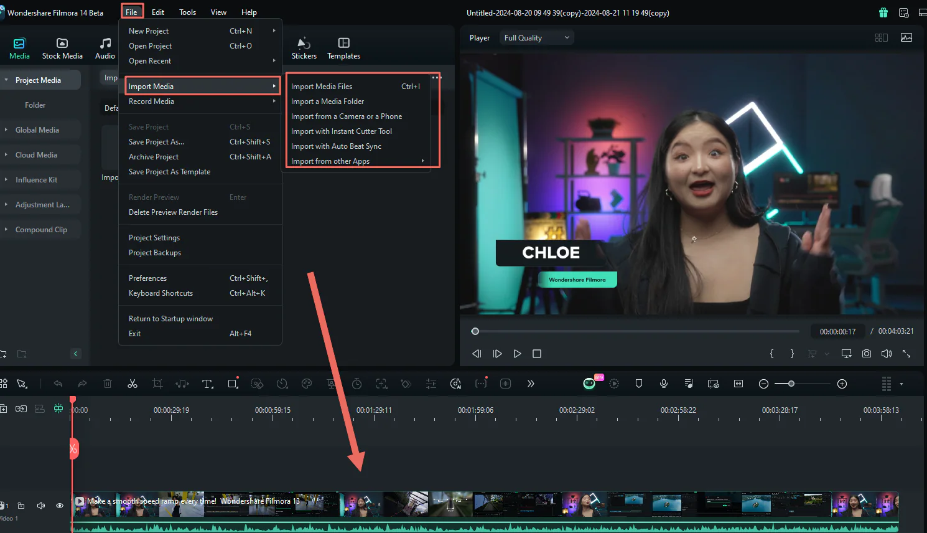This screenshot has height=533, width=927.
Task: Click the audio stretch music note tool
Action: [182, 384]
